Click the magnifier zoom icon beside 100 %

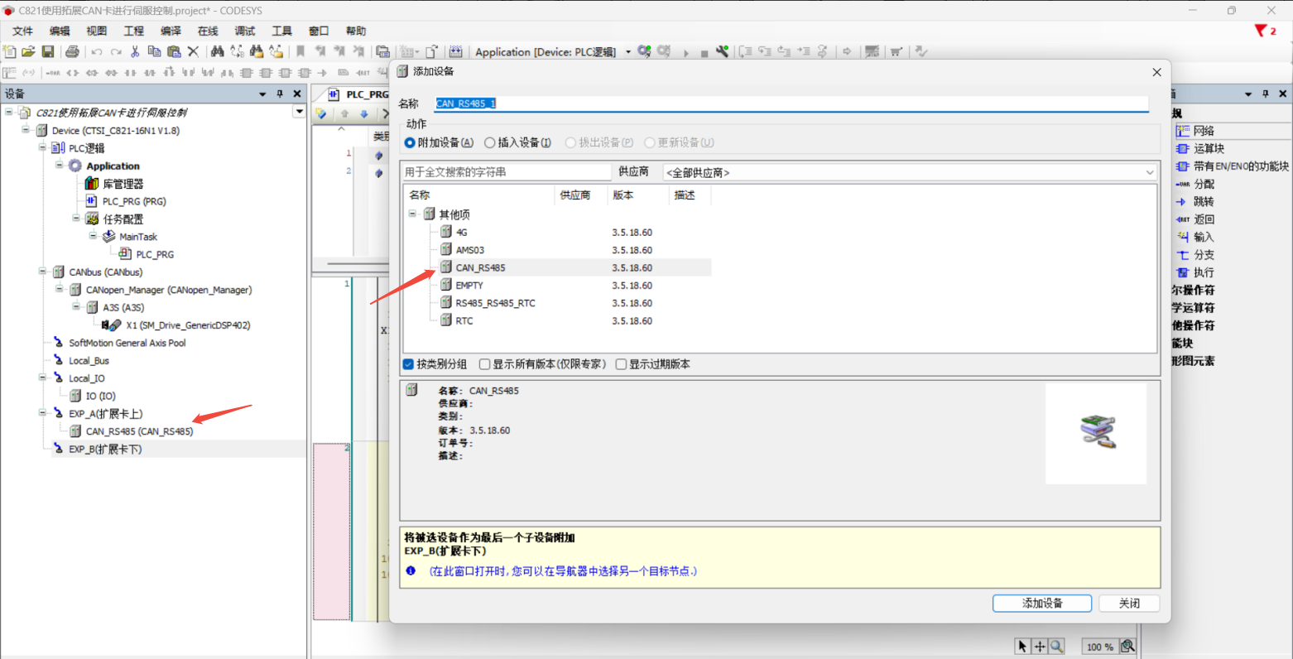[x=1127, y=647]
